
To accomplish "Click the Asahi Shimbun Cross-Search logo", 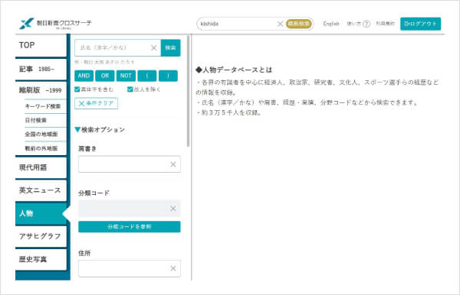I will coord(55,24).
